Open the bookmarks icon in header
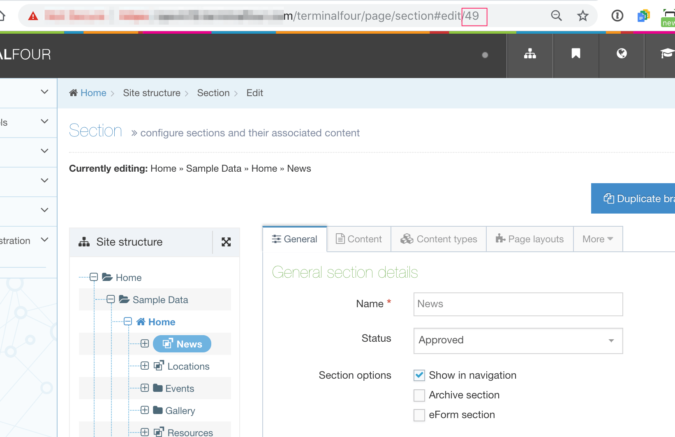 [576, 54]
